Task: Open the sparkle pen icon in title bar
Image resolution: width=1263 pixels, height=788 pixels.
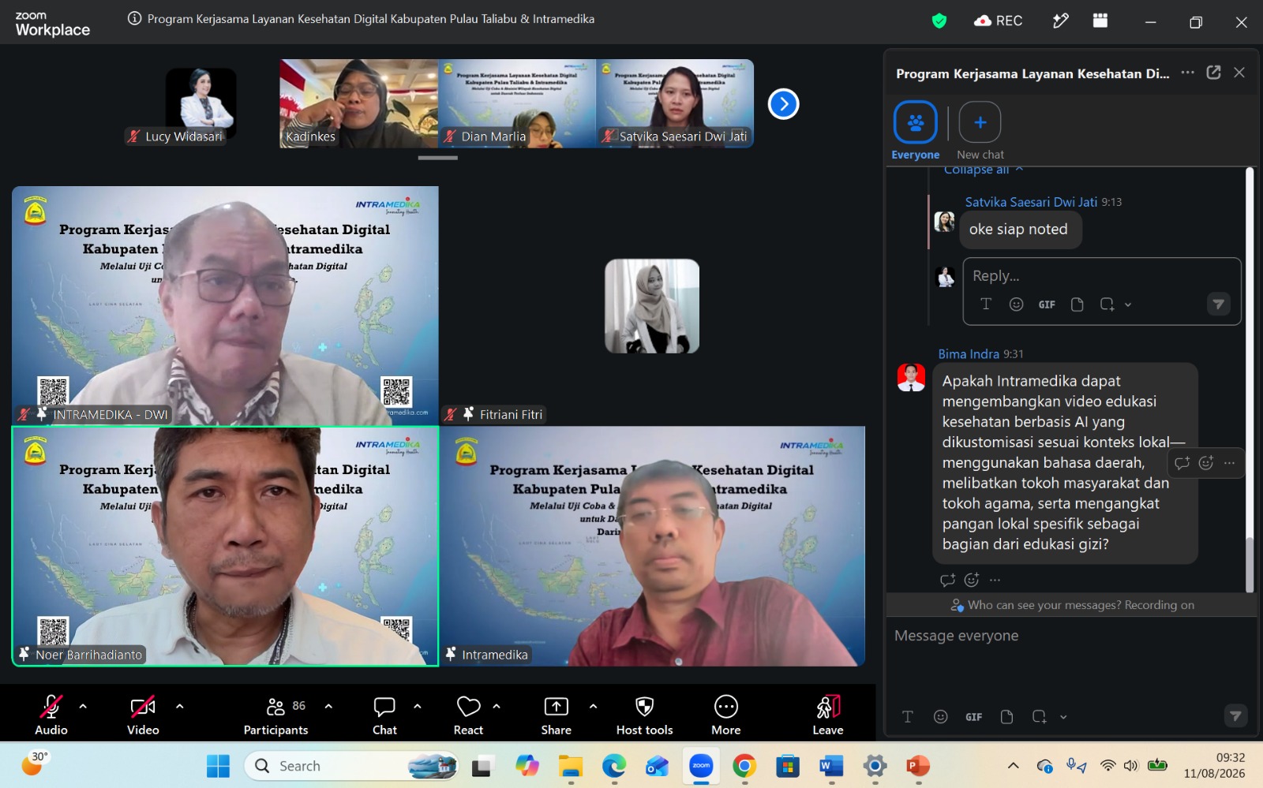Action: (1060, 21)
